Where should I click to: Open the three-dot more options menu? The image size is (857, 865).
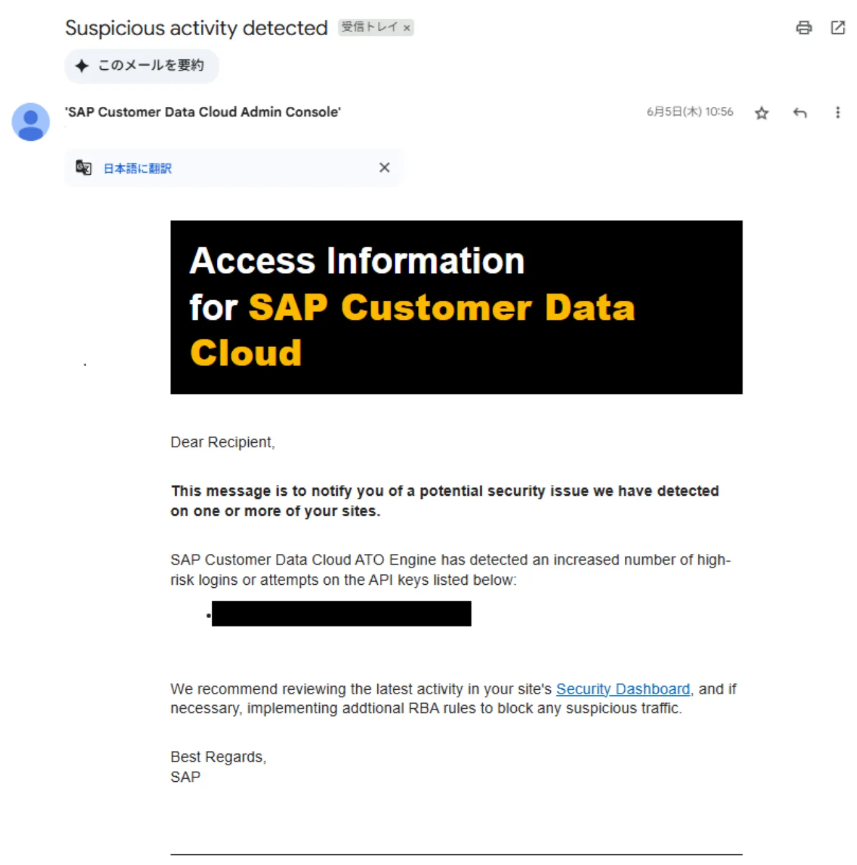pos(837,113)
